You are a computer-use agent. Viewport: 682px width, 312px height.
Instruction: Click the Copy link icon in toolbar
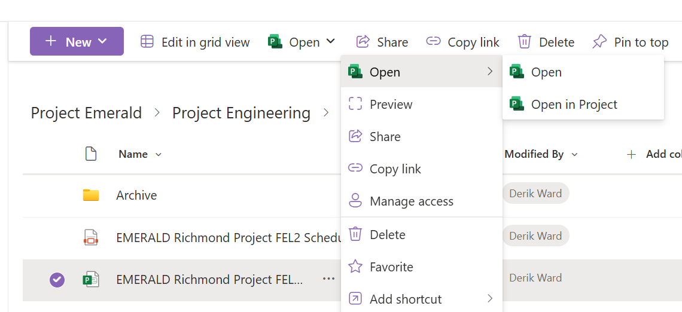pos(433,41)
